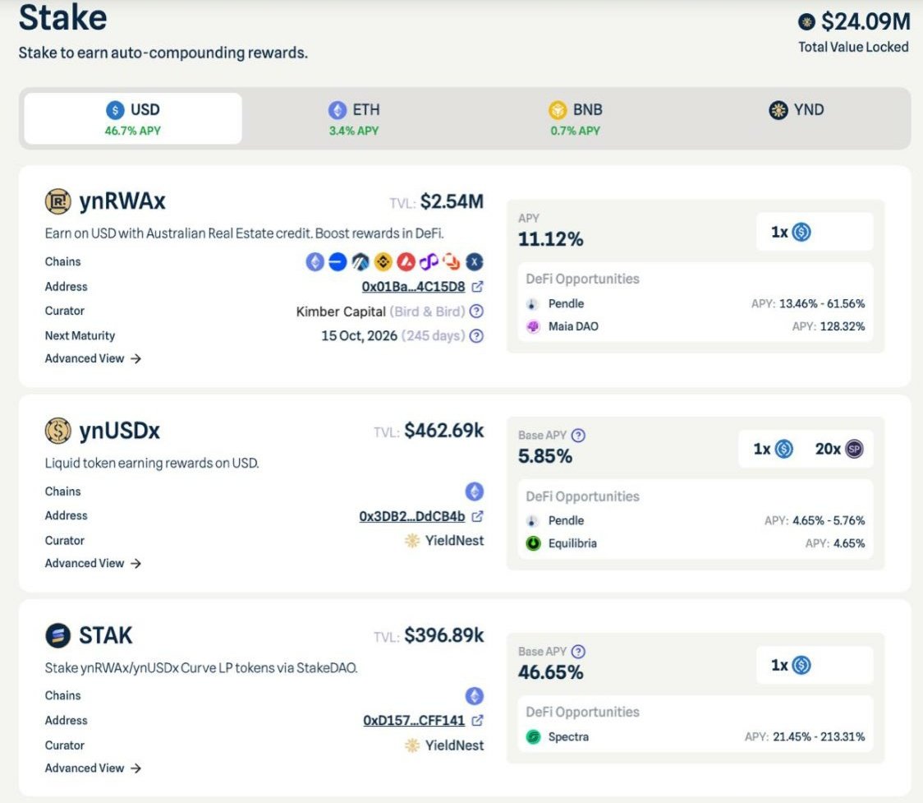Click the 20x SP multiplier badge in ynUSDx
This screenshot has width=923, height=803.
[838, 449]
